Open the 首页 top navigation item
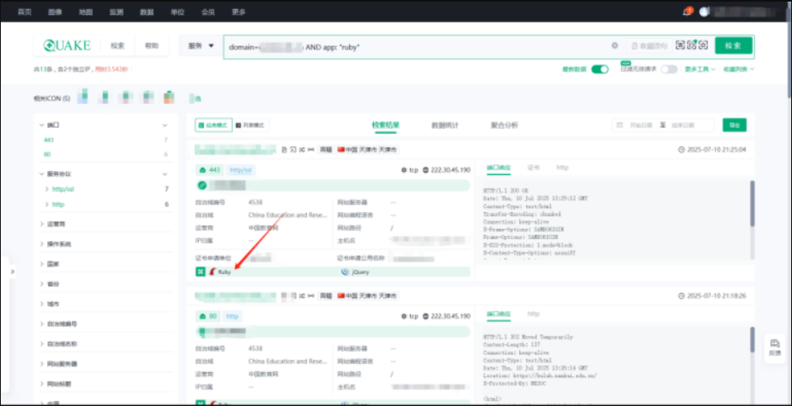The image size is (792, 406). pyautogui.click(x=24, y=12)
